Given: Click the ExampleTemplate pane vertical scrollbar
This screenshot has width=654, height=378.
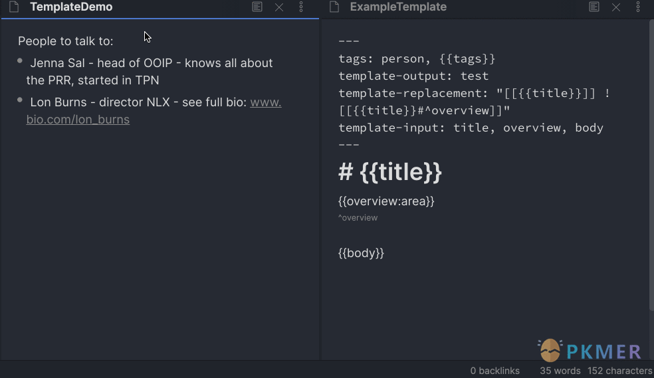Looking at the screenshot, I should (x=651, y=166).
